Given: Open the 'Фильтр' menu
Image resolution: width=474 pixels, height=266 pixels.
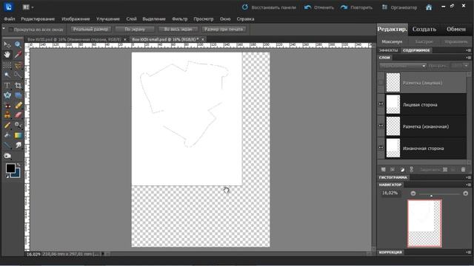Looking at the screenshot, I should [179, 19].
